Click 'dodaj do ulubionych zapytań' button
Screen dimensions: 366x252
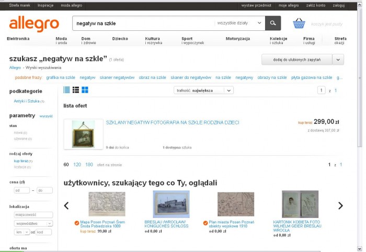point(296,60)
